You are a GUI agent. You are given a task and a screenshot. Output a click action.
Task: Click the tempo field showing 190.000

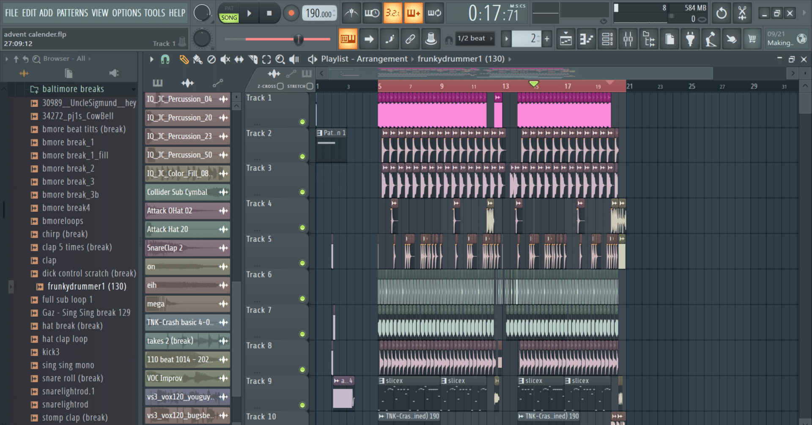point(319,14)
